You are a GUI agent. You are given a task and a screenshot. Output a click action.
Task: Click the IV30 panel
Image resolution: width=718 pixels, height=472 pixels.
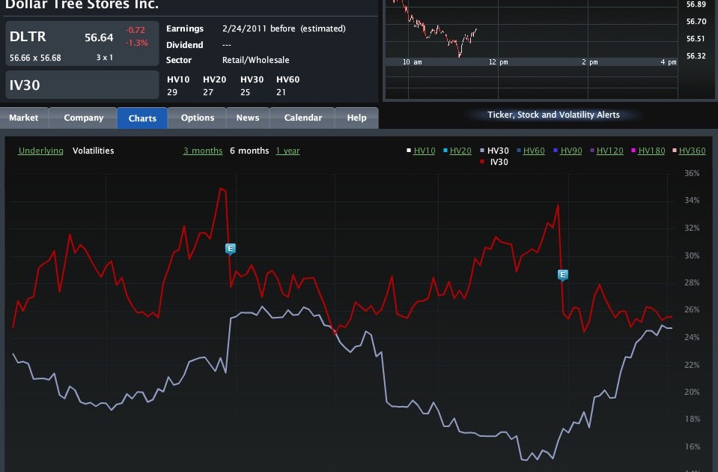coord(82,85)
